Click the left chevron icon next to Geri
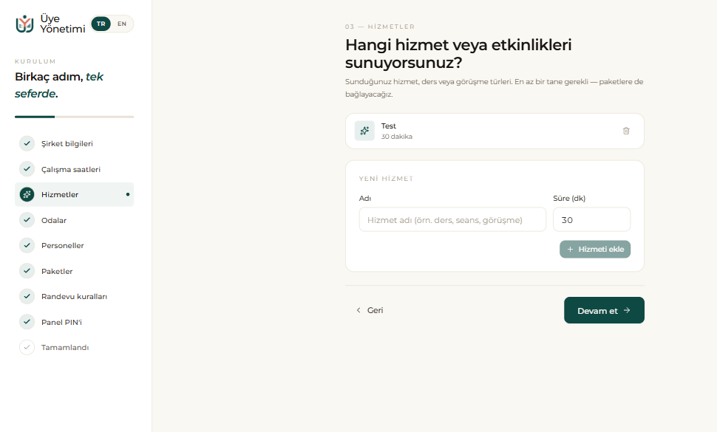The image size is (717, 432). [x=358, y=310]
